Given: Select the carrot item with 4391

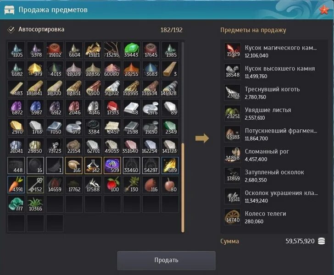Looking at the screenshot, I should (16, 185).
